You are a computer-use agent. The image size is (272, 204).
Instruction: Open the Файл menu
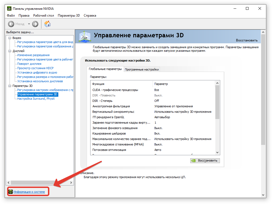(11, 16)
